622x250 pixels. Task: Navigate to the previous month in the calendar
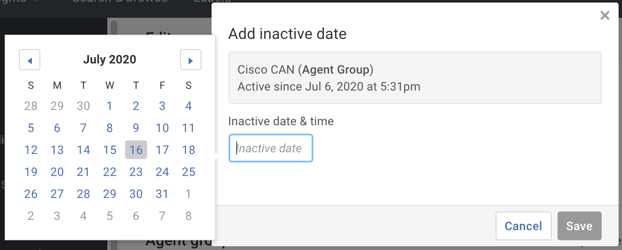(30, 60)
